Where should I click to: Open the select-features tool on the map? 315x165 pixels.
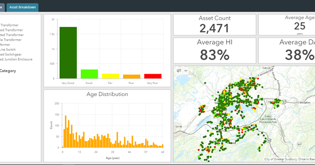pyautogui.click(x=179, y=71)
